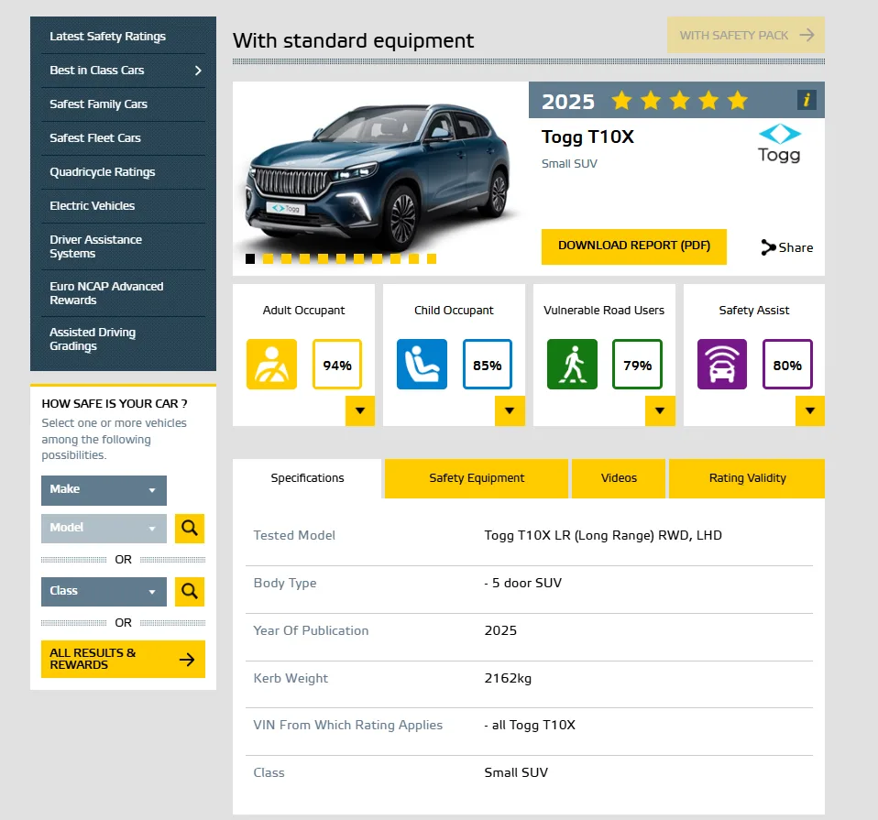This screenshot has width=878, height=820.
Task: Click Tested Model value Togg T10X LR
Action: click(603, 536)
